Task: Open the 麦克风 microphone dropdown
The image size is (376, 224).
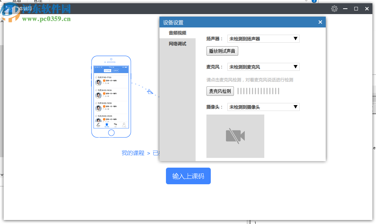Action: click(x=263, y=67)
